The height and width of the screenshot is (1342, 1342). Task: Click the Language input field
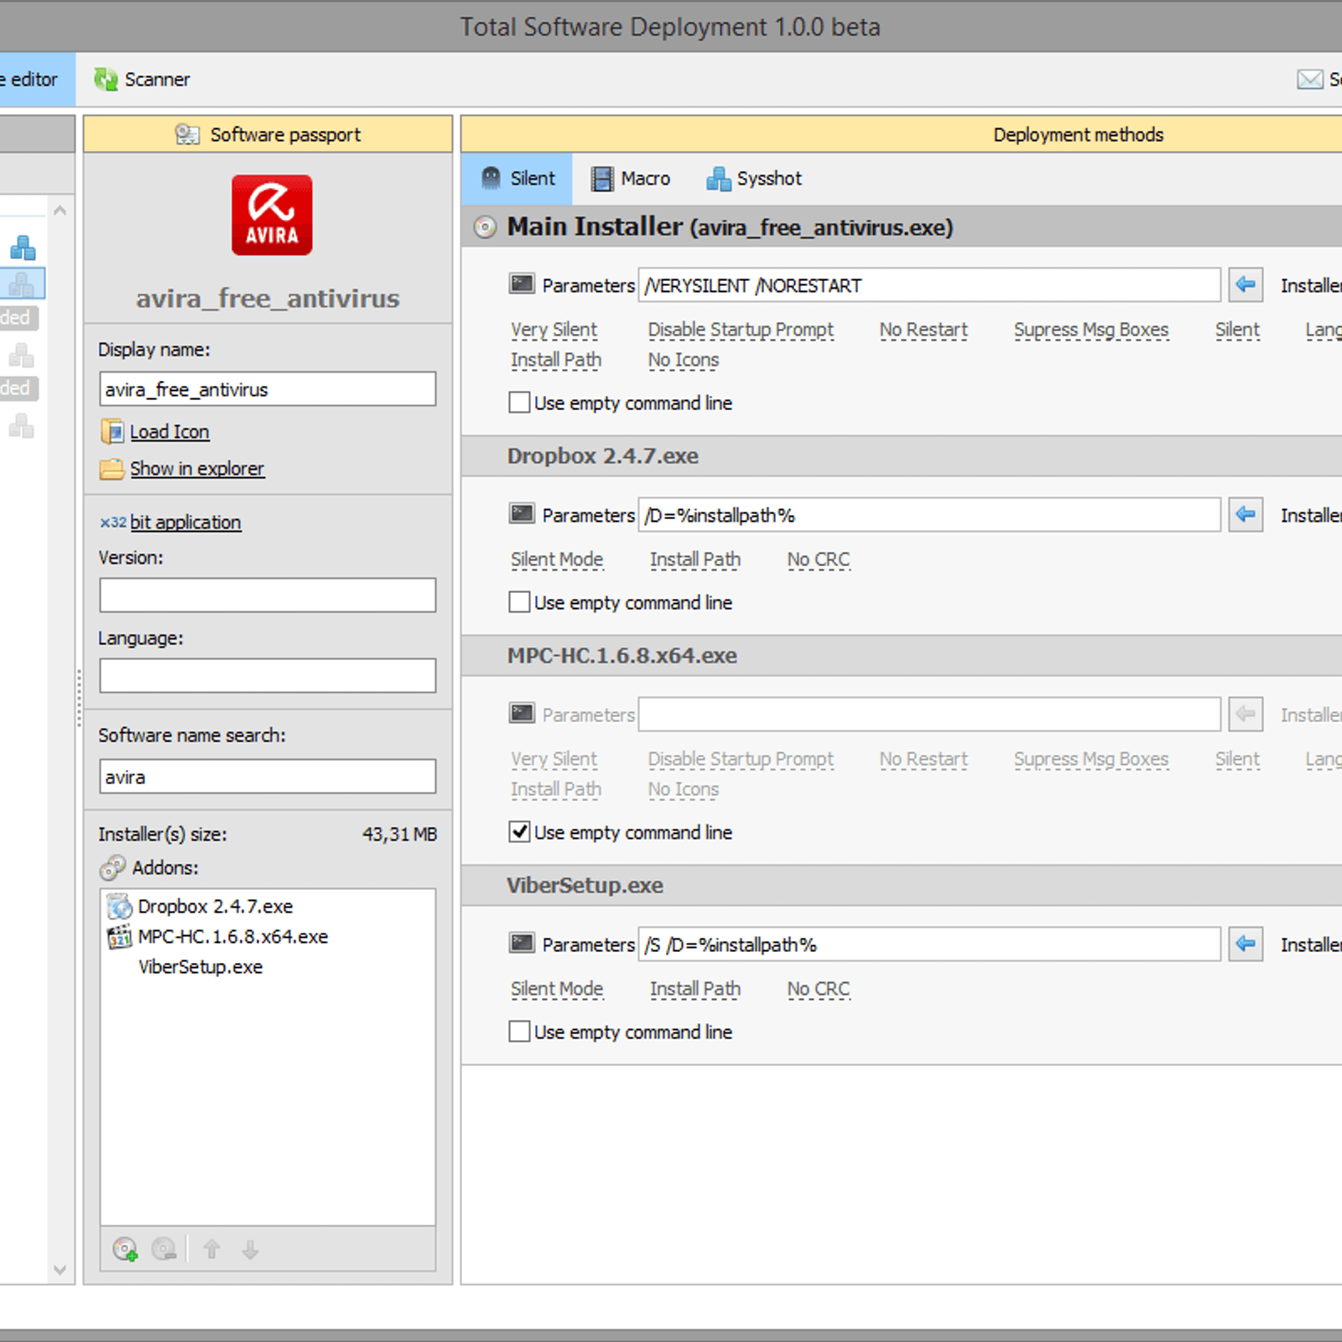pos(268,675)
